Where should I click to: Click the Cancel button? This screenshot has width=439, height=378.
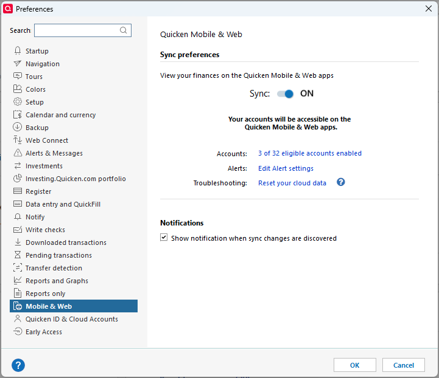pyautogui.click(x=404, y=365)
